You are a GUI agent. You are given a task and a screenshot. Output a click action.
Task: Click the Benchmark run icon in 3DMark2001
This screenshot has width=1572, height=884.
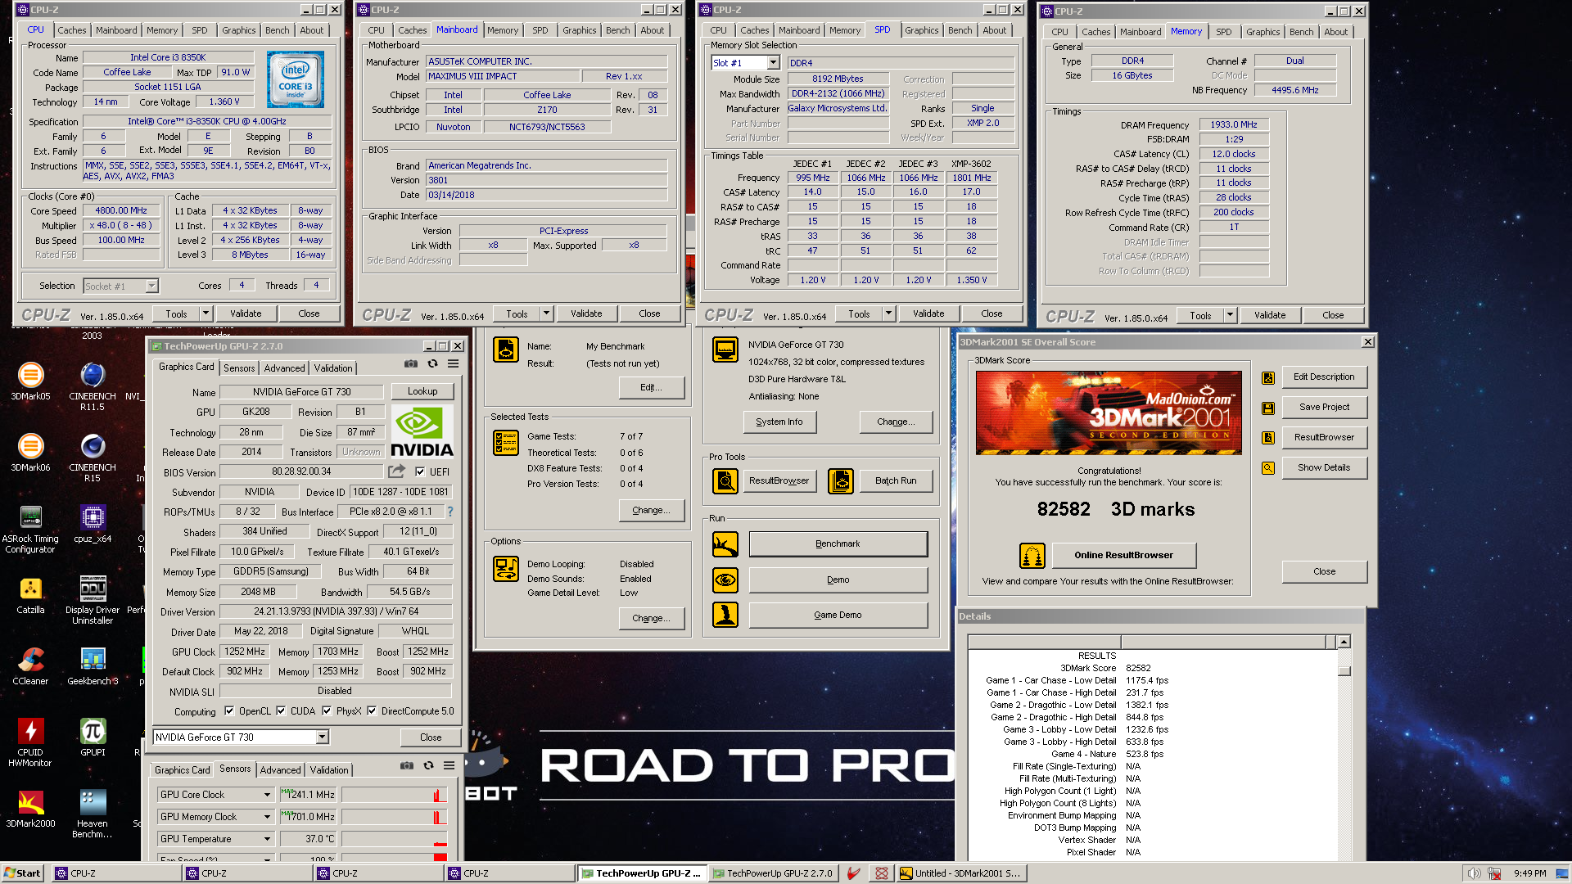tap(725, 544)
